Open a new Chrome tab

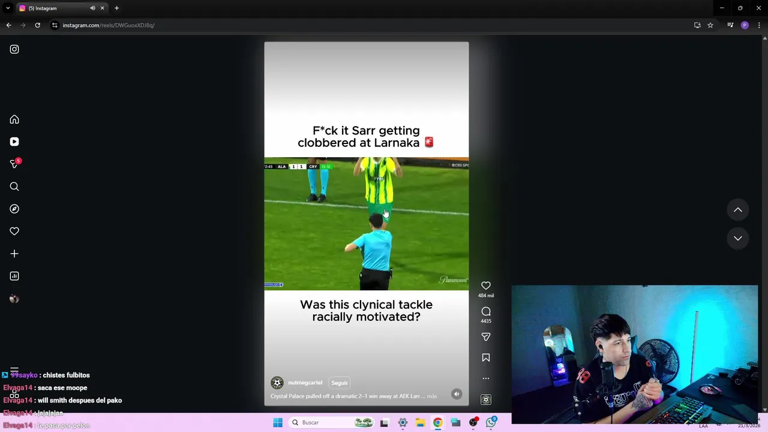point(116,8)
